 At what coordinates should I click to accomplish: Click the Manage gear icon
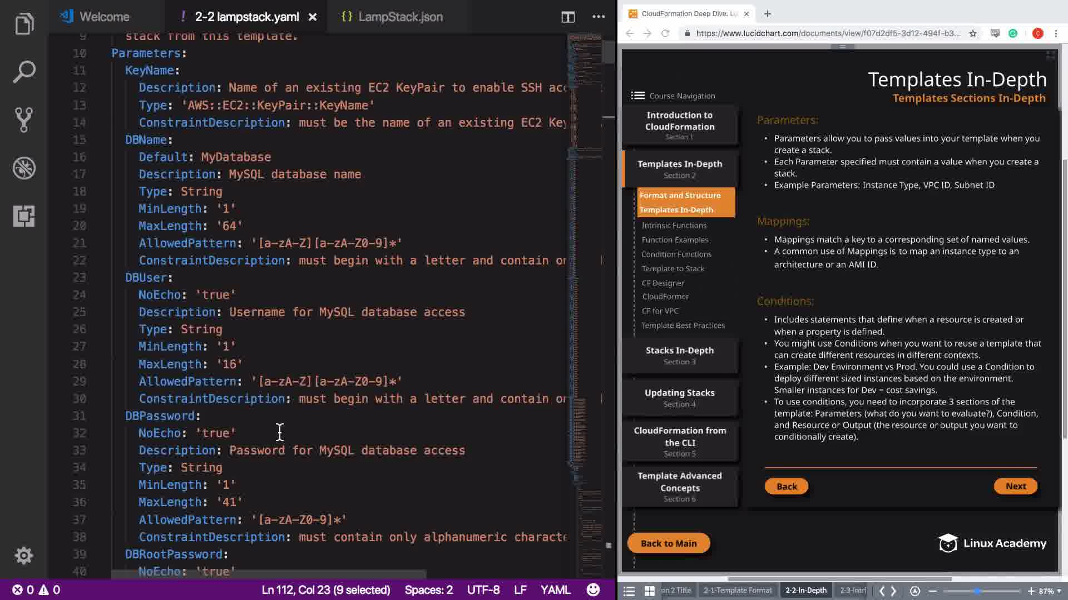(x=24, y=555)
